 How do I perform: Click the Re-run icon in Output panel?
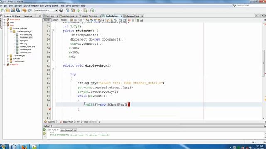[x=44, y=130]
